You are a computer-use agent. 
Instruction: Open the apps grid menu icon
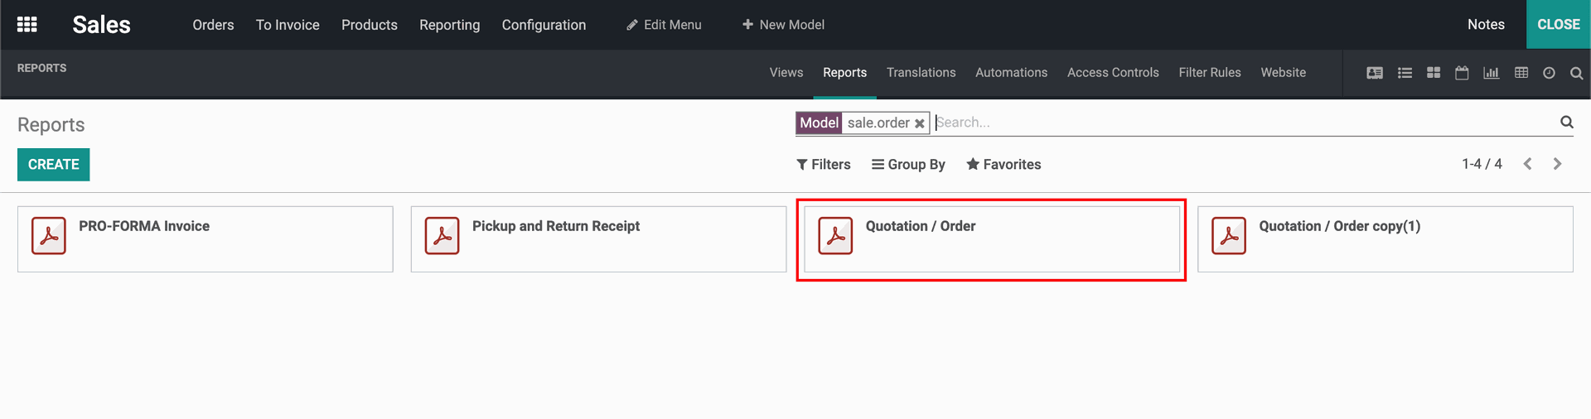coord(27,24)
